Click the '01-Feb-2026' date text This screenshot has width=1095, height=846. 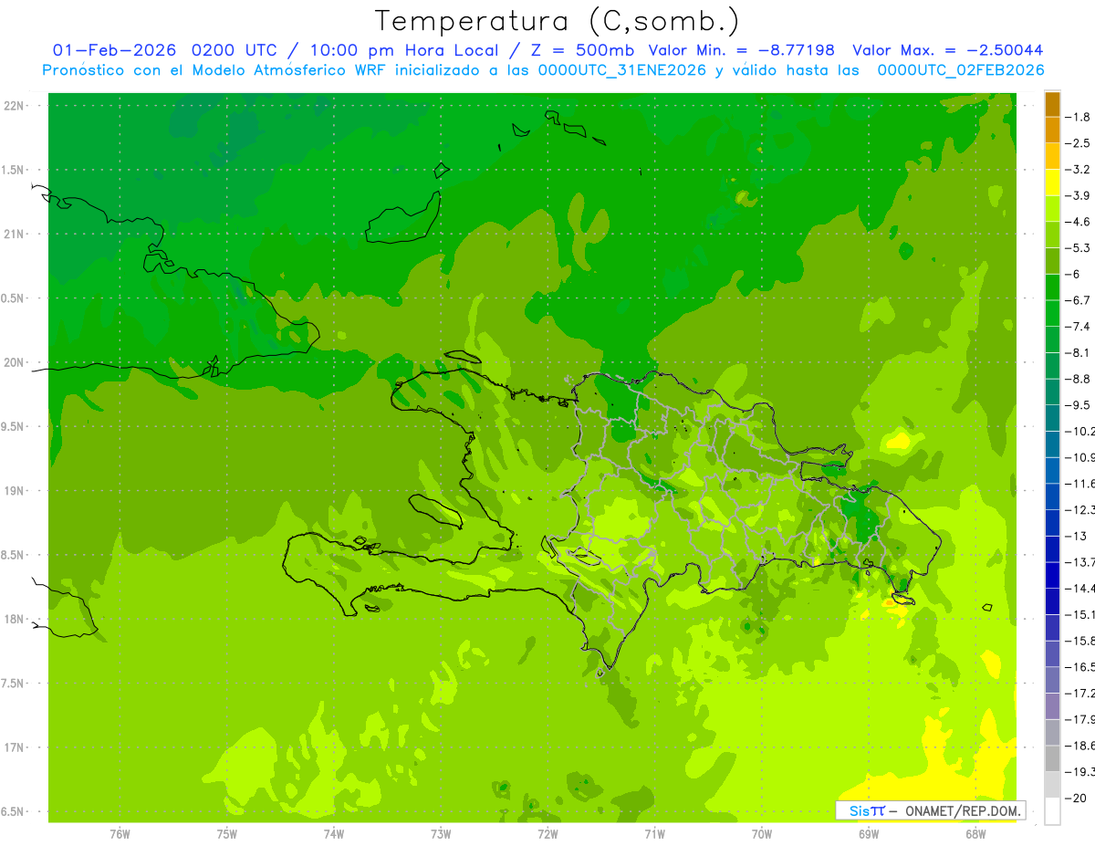point(114,50)
